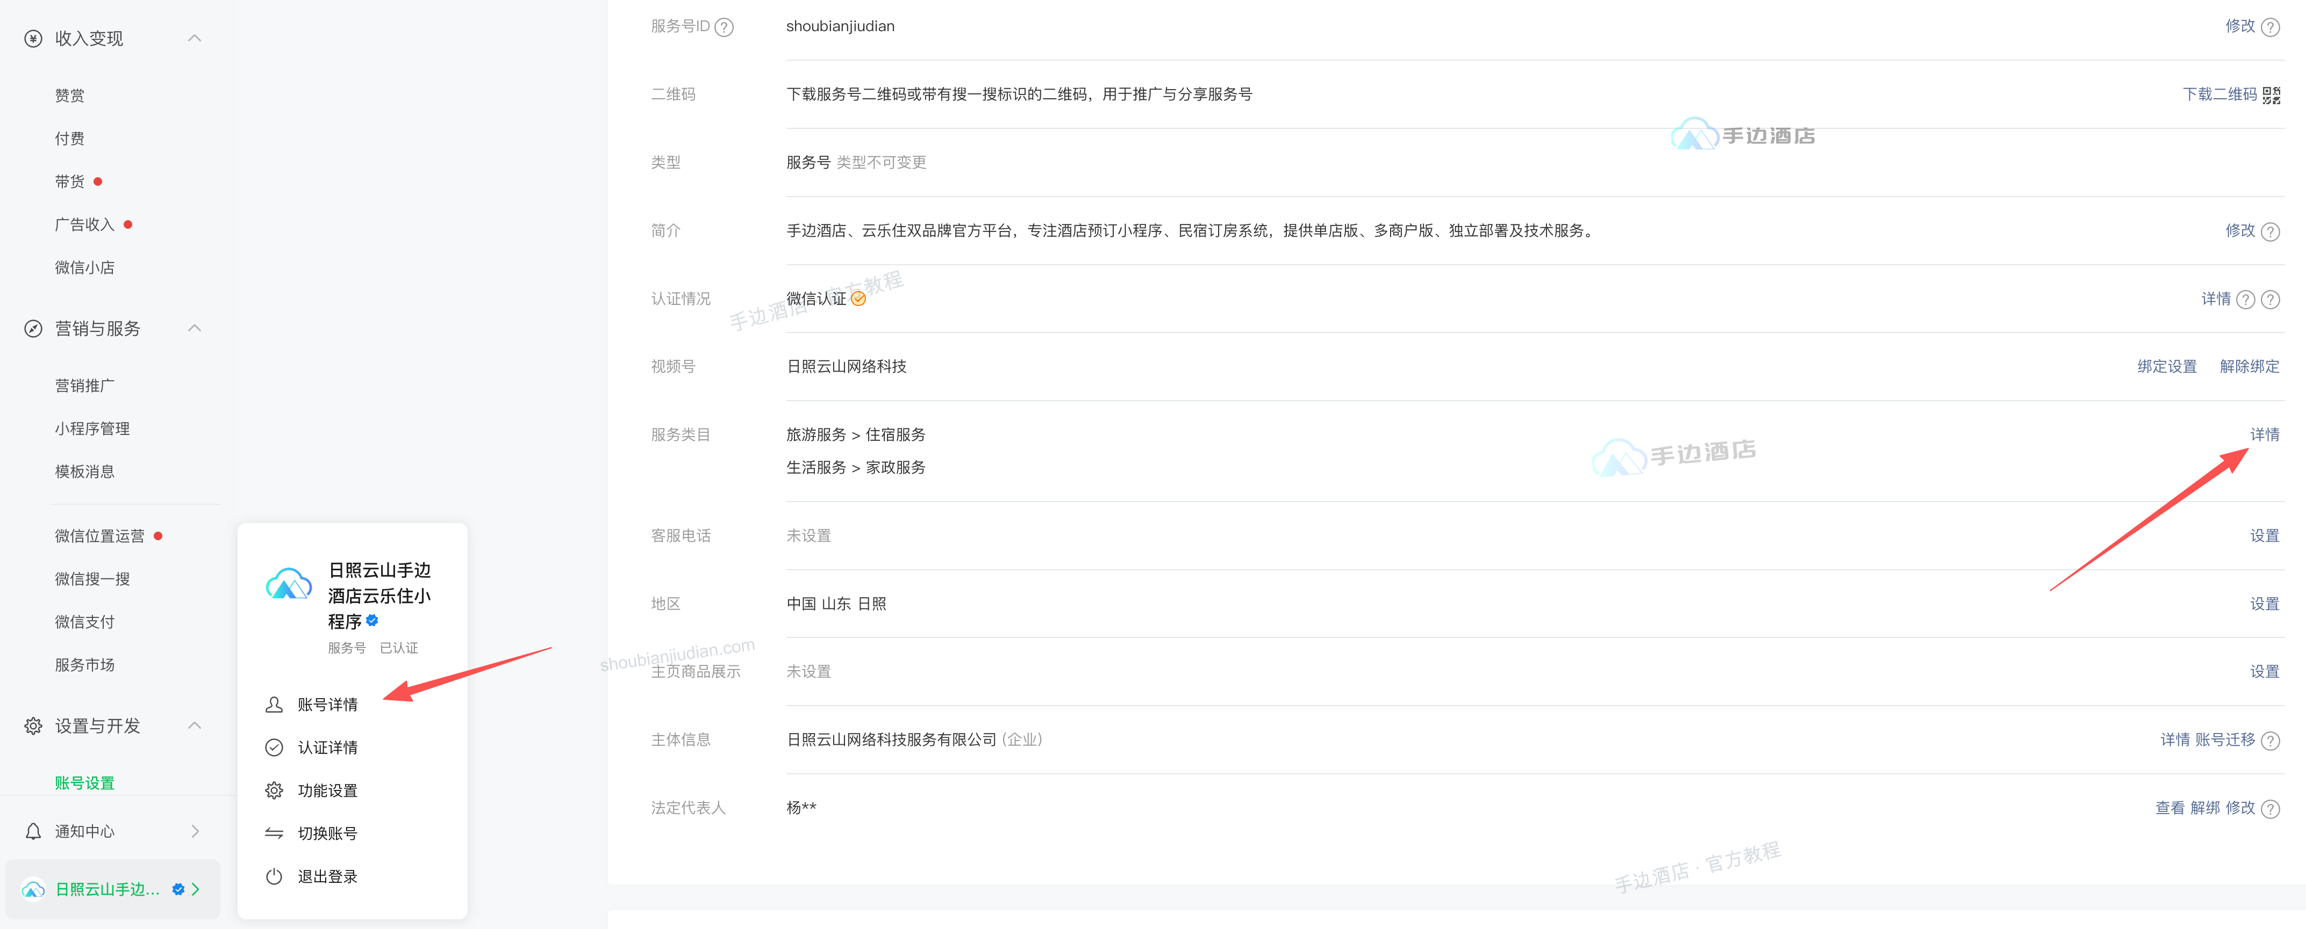Viewport: 2306px width, 929px height.
Task: Open 带货 menu item
Action: pyautogui.click(x=70, y=182)
